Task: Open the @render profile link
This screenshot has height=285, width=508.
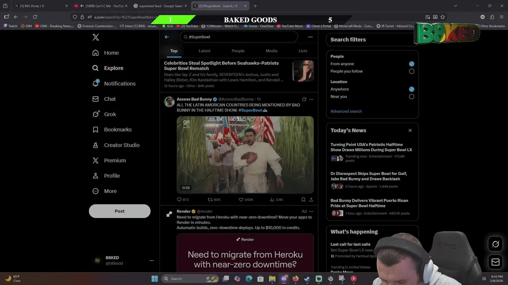Action: pyautogui.click(x=205, y=211)
